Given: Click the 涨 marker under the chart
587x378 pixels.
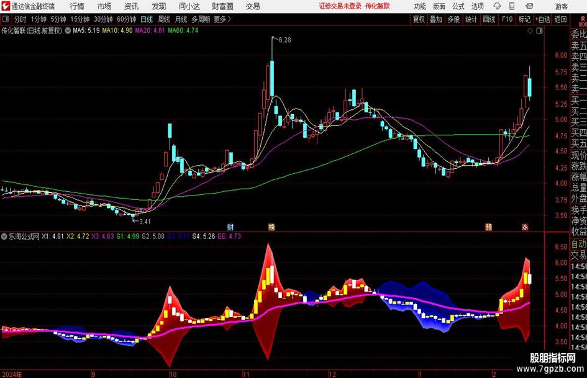Looking at the screenshot, I should (525, 227).
